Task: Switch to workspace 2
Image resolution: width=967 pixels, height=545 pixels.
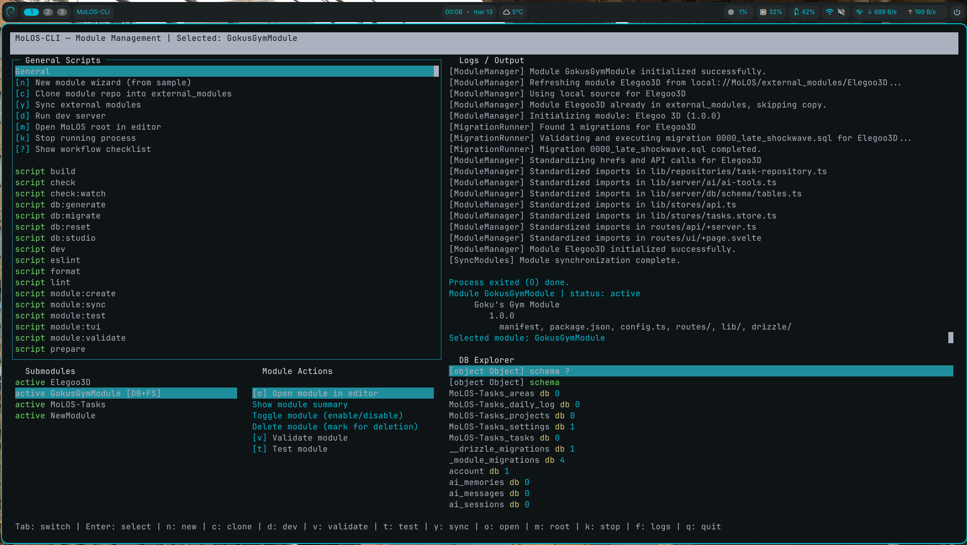Action: pos(48,12)
